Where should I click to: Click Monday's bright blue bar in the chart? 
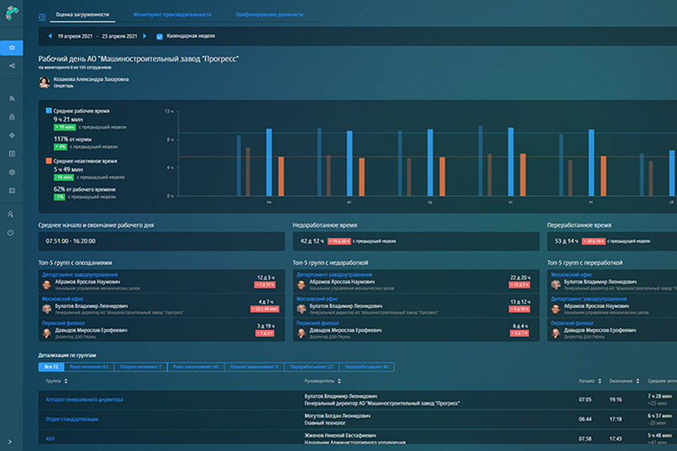(x=269, y=162)
